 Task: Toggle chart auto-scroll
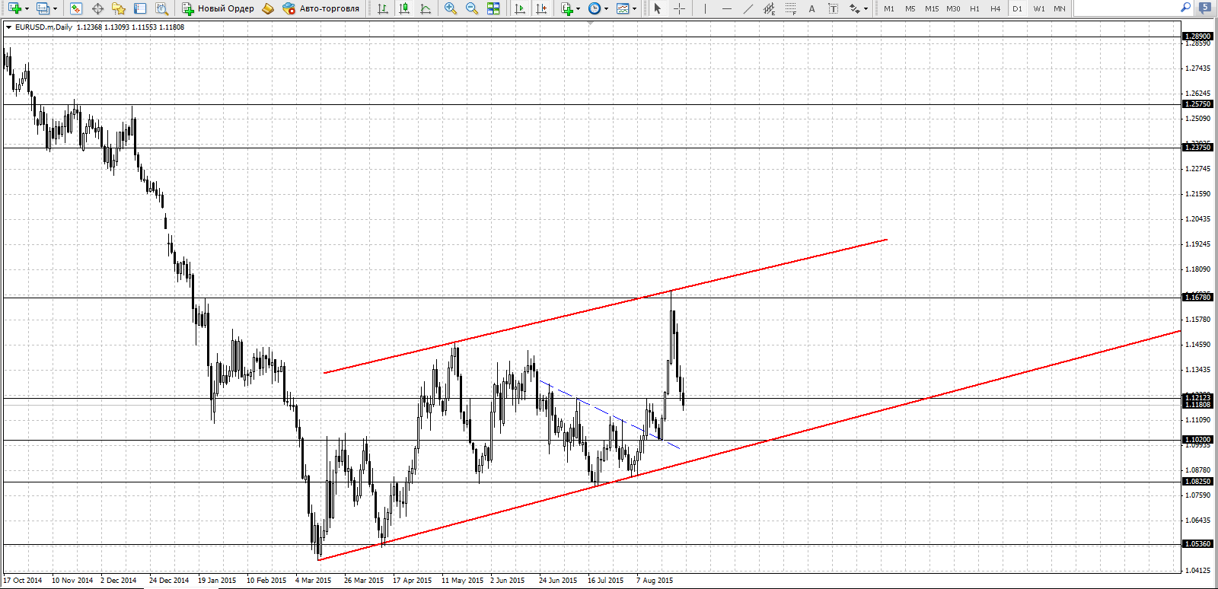520,8
